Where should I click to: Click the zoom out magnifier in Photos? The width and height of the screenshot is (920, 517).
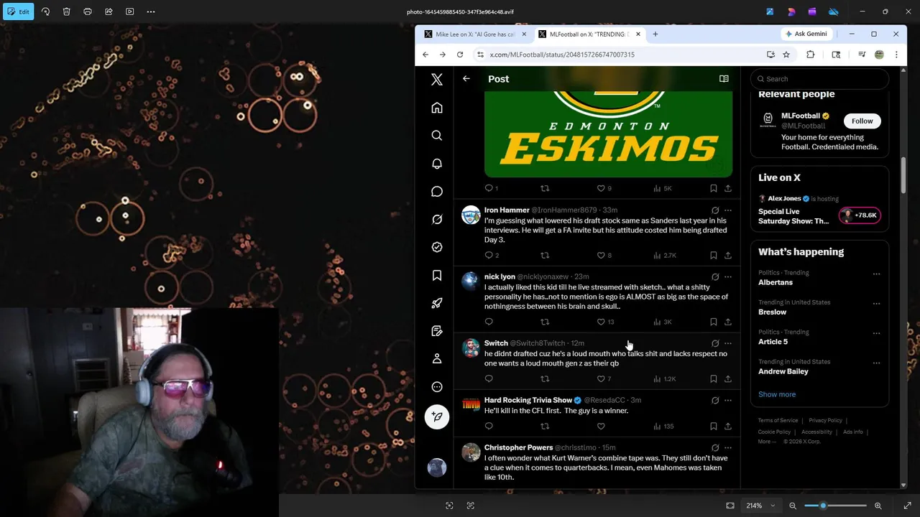pos(793,506)
